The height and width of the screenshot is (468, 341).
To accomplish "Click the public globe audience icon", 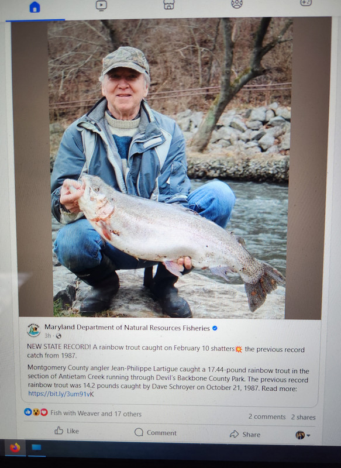I will tap(58, 336).
